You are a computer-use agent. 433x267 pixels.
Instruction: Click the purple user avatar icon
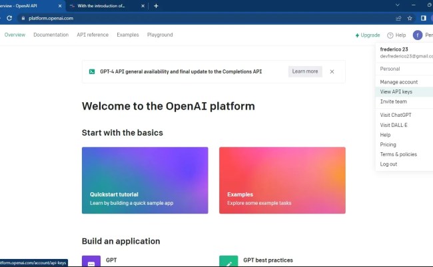point(418,35)
